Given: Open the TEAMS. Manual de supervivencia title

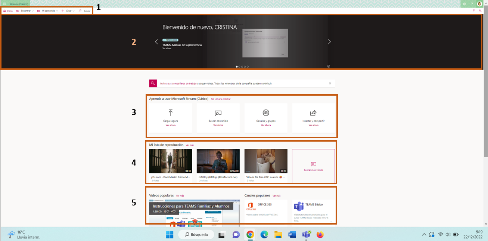Looking at the screenshot, I should click(x=182, y=45).
